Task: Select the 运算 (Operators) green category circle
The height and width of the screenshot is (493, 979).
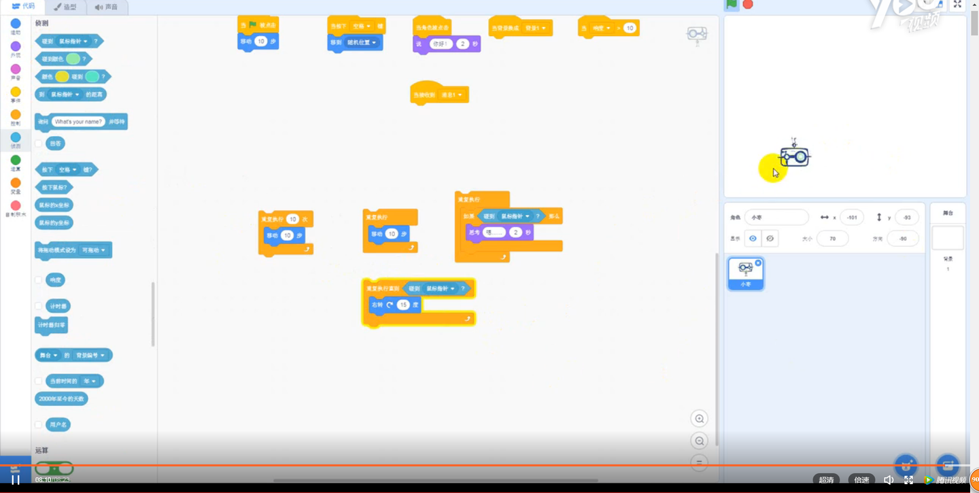Action: tap(16, 160)
